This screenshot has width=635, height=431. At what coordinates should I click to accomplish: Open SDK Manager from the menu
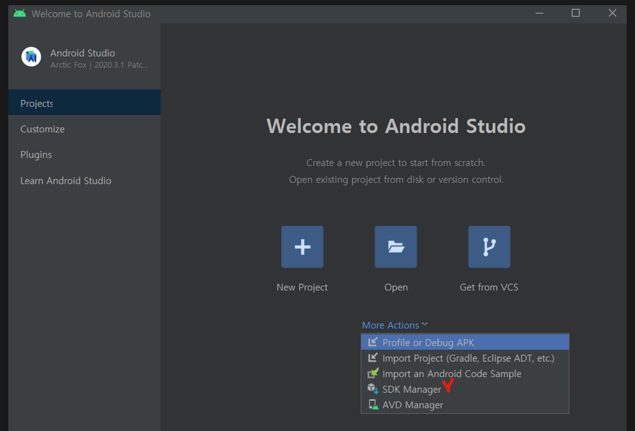pyautogui.click(x=465, y=389)
